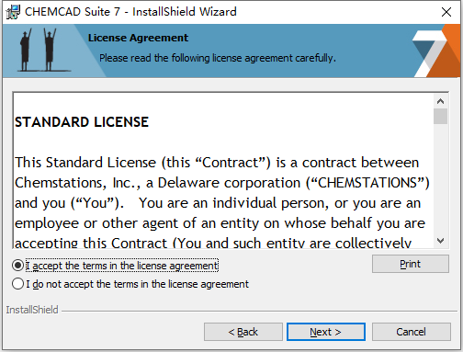The height and width of the screenshot is (352, 463).
Task: Click the scroll down arrow of license text
Action: pos(441,241)
